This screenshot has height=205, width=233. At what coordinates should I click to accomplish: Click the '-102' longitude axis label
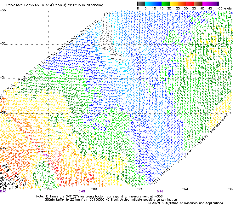[x=48, y=189]
